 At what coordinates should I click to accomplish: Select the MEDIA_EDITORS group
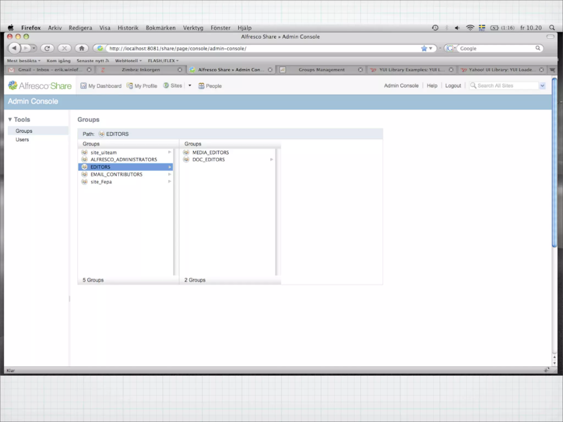click(x=210, y=152)
